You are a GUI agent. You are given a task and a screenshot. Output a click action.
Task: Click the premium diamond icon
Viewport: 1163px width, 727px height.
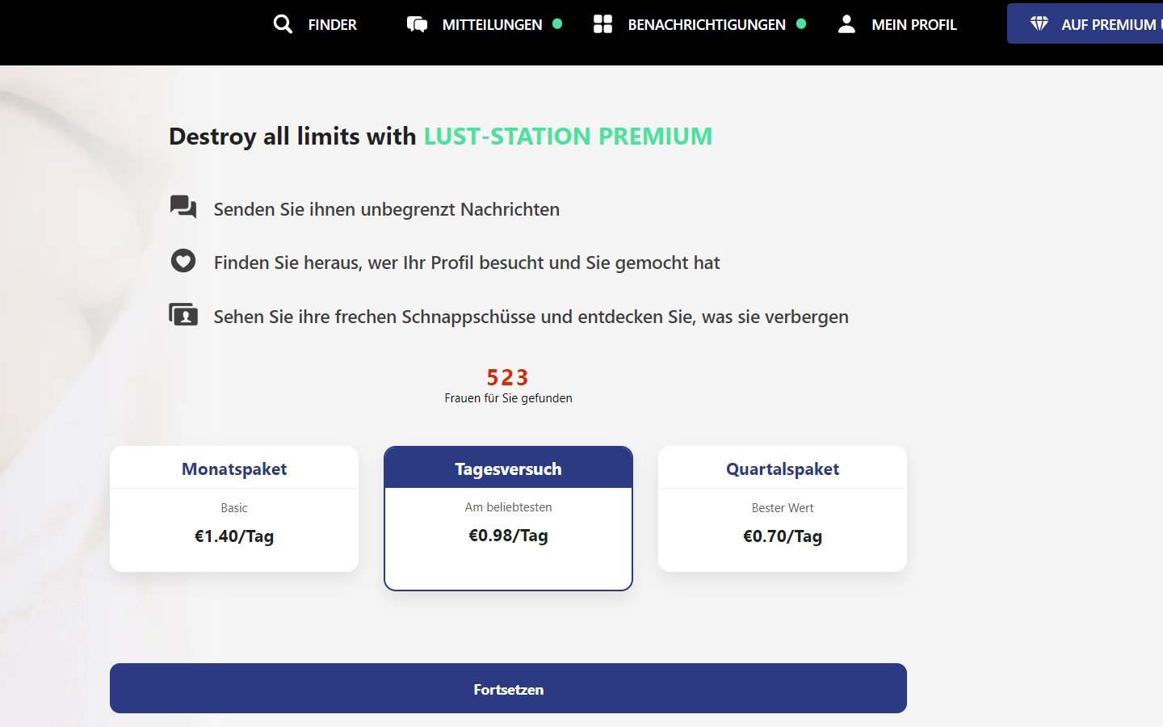point(1039,23)
